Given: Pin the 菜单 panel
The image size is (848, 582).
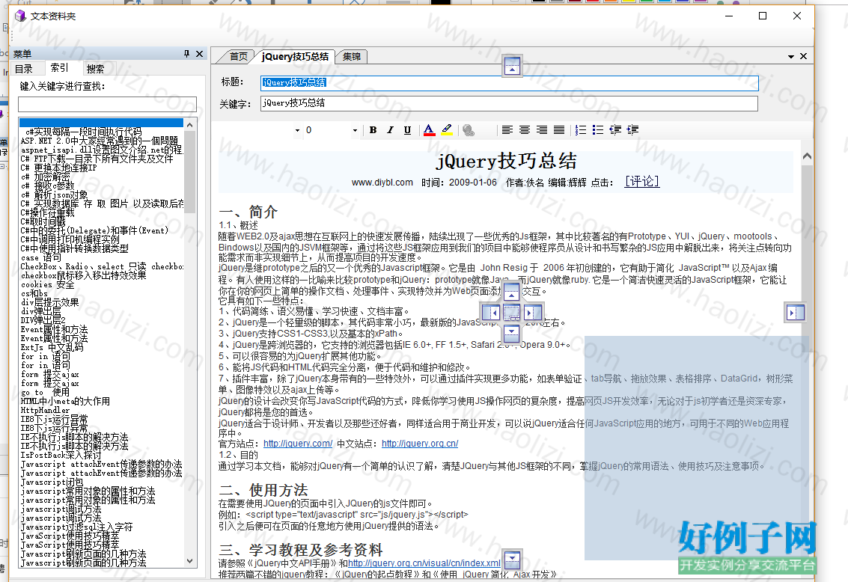Looking at the screenshot, I should (186, 54).
